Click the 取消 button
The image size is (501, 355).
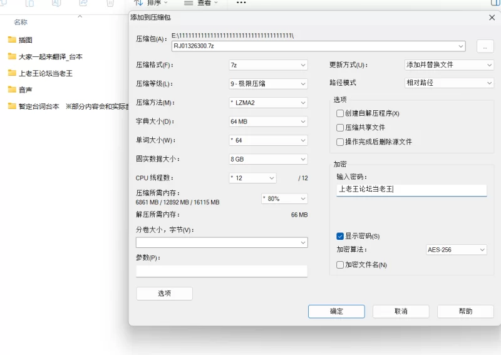coord(401,311)
